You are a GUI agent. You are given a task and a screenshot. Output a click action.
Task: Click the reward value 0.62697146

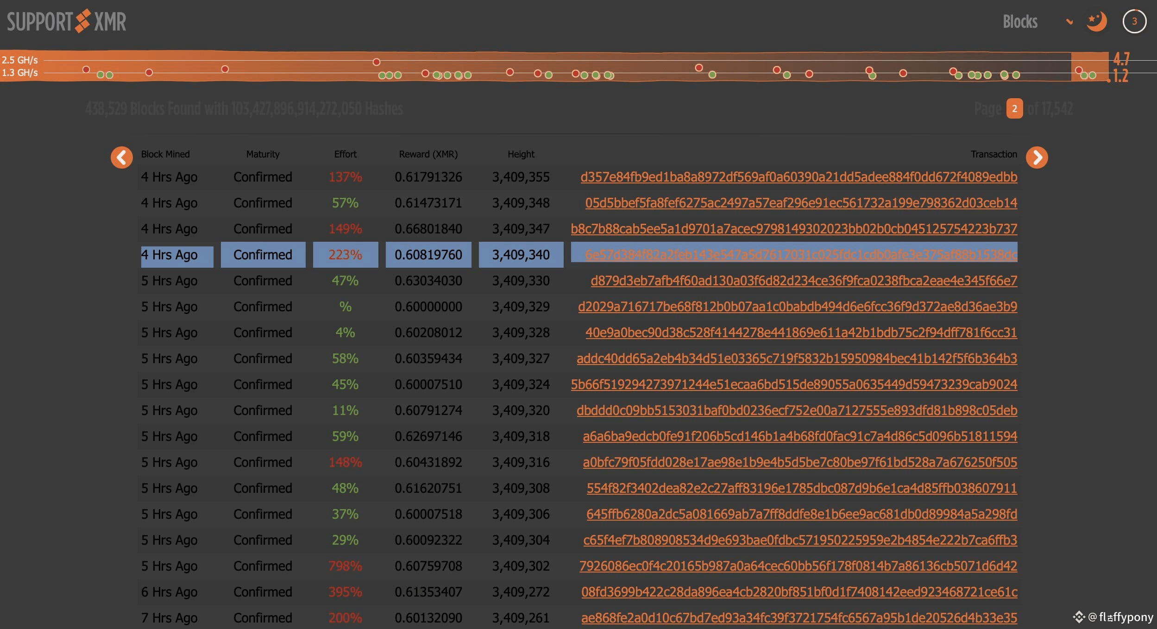click(428, 436)
